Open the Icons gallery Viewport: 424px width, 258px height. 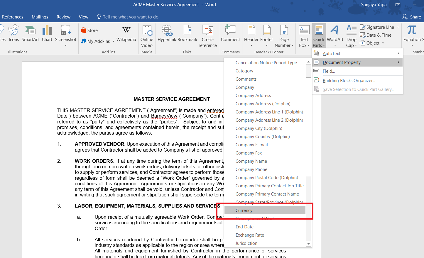(14, 34)
